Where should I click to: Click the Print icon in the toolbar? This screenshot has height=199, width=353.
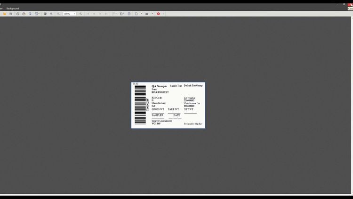pyautogui.click(x=18, y=14)
